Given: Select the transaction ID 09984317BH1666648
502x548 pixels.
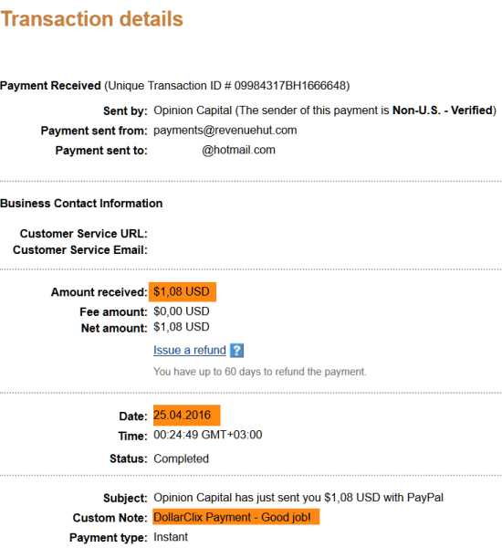Looking at the screenshot, I should [x=289, y=85].
